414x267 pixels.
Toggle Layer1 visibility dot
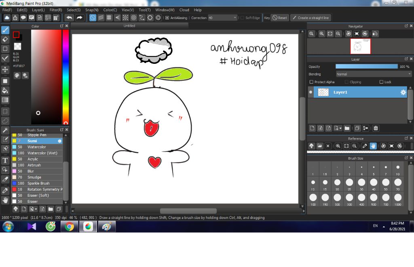[x=310, y=93]
